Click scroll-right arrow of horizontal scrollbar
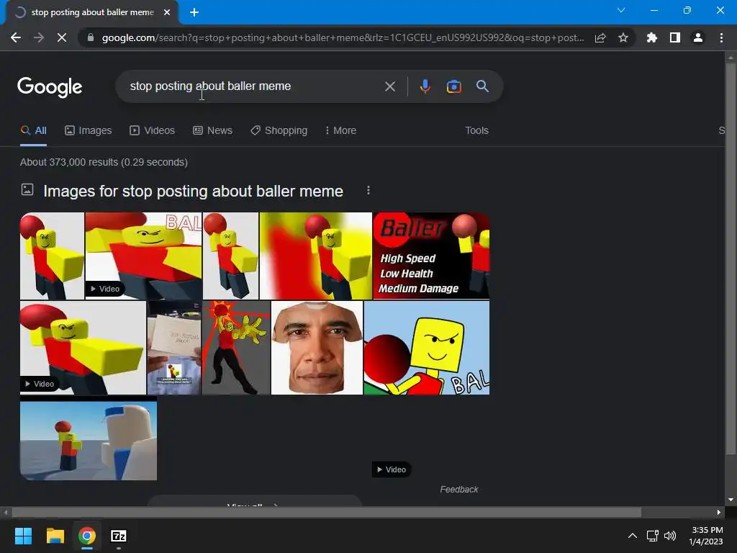 tap(719, 512)
